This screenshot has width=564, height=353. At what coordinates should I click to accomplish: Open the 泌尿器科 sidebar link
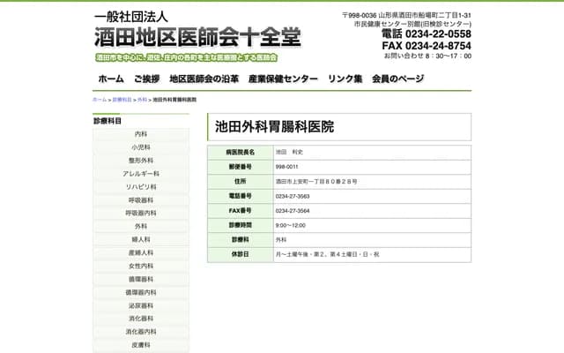coord(141,305)
